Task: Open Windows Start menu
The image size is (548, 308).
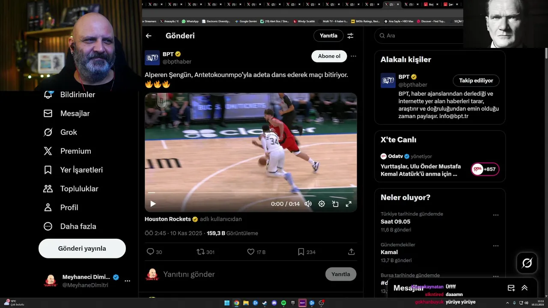Action: point(227,303)
